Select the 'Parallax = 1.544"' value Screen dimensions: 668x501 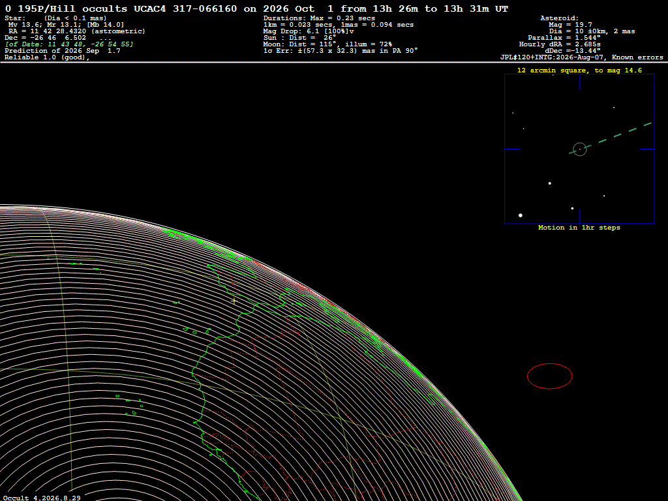pos(564,38)
